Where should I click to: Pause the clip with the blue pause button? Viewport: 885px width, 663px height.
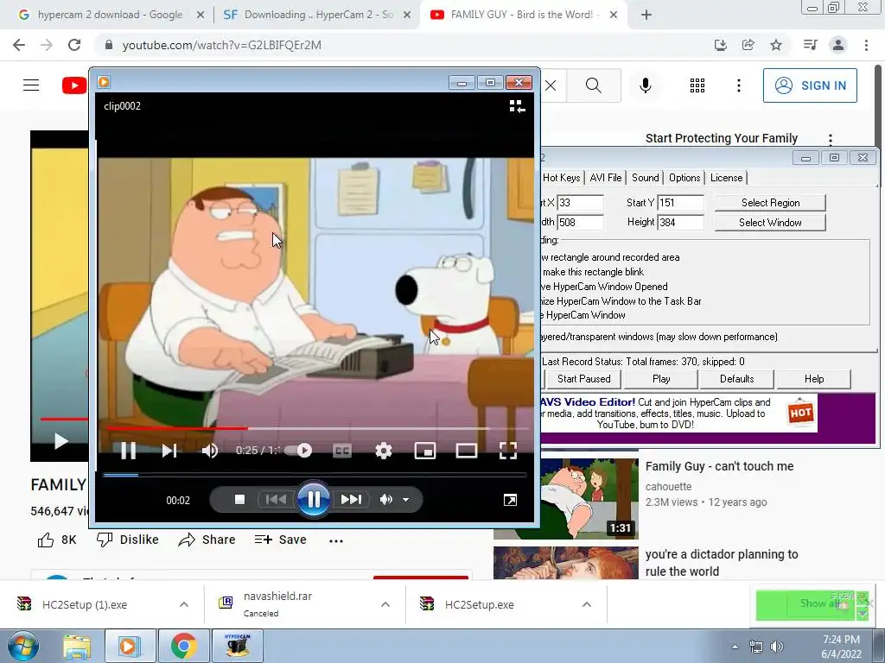(313, 500)
